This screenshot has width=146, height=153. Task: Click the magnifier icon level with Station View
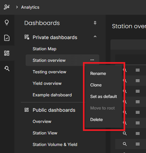[125, 133]
